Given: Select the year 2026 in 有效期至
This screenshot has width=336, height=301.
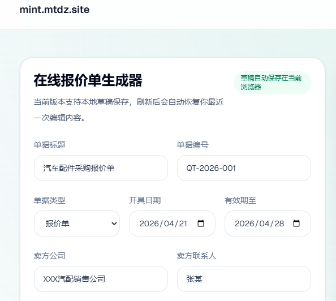Looking at the screenshot, I should [244, 223].
